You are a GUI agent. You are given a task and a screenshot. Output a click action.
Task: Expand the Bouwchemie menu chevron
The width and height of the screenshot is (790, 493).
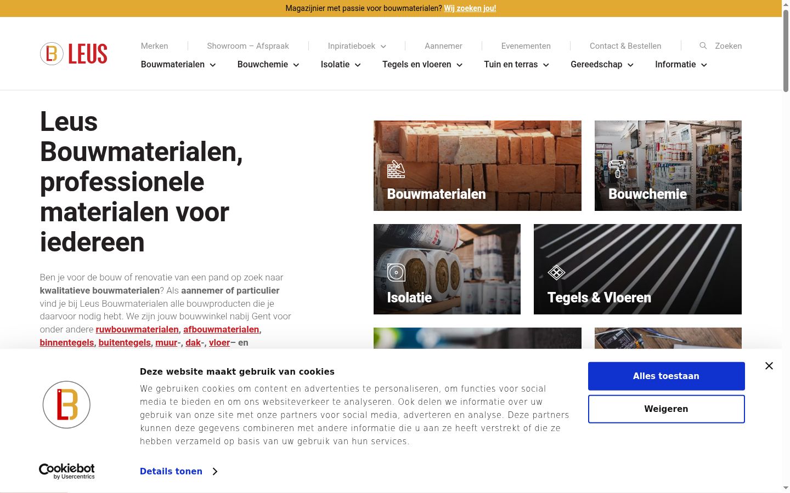click(296, 65)
